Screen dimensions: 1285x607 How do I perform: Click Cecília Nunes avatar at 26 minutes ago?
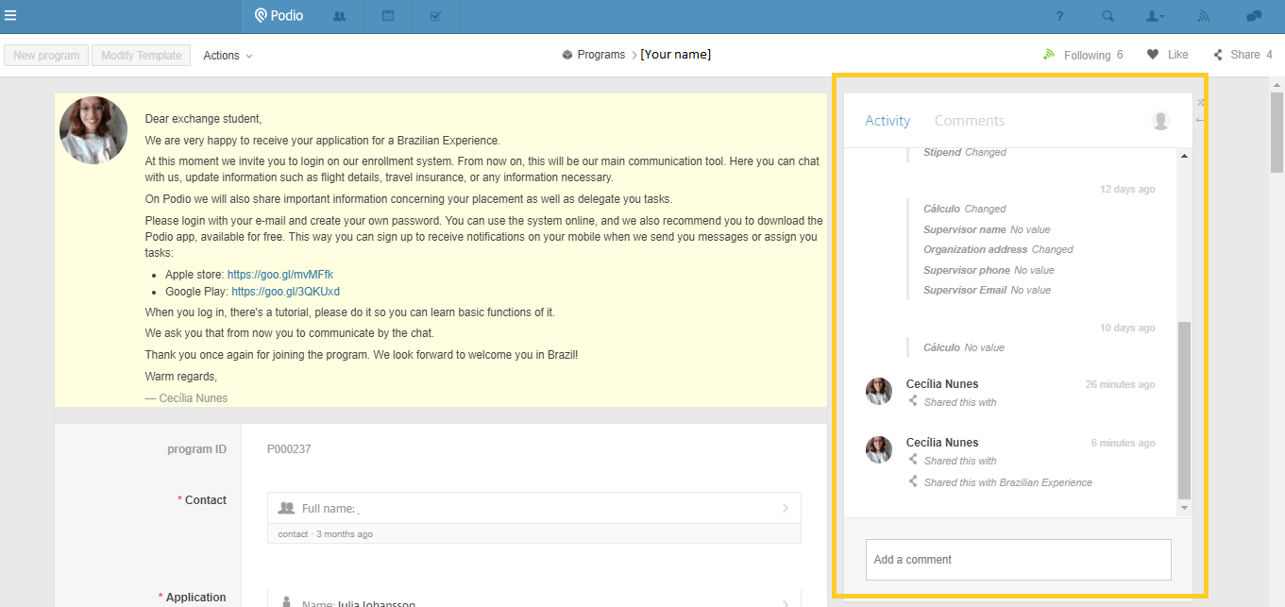pyautogui.click(x=879, y=391)
